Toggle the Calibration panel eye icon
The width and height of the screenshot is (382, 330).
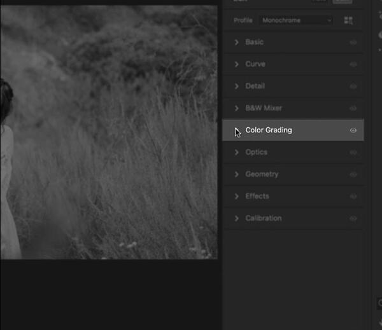click(x=353, y=219)
